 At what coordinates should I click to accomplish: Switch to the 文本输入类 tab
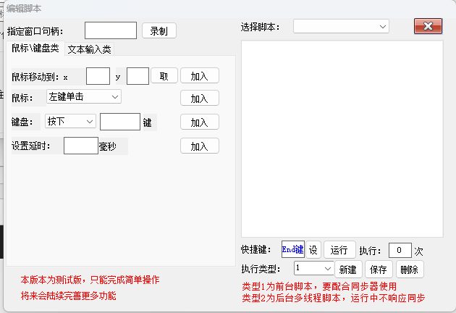pos(90,49)
